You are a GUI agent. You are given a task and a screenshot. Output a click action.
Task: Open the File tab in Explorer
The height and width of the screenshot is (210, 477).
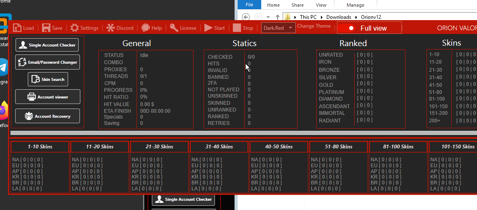[x=249, y=5]
